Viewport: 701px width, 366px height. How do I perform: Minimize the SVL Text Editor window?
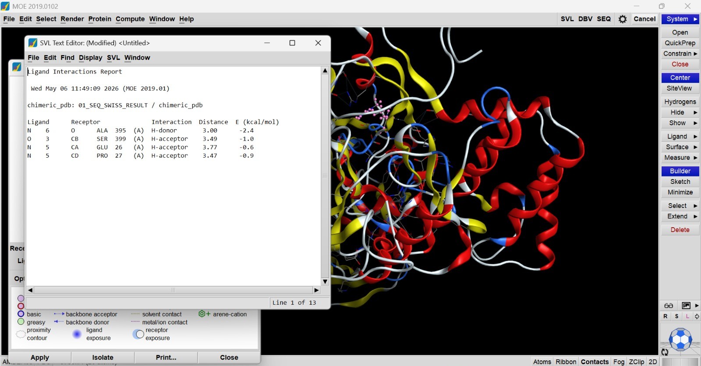[267, 42]
